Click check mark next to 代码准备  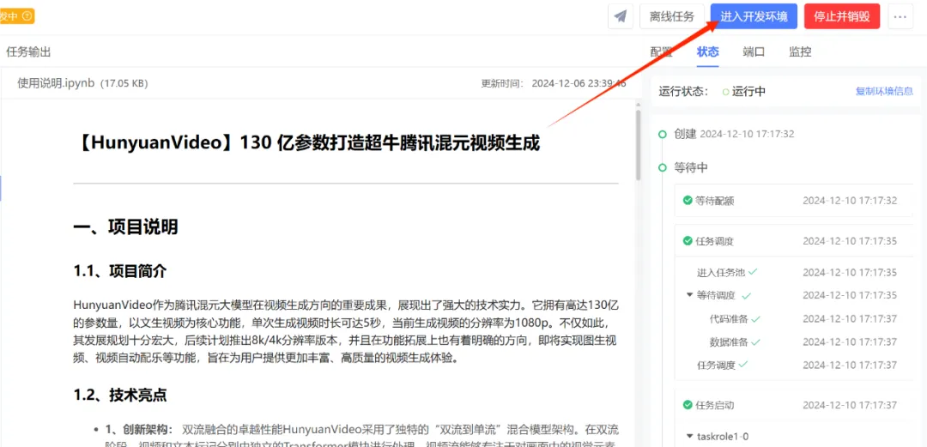coord(755,318)
